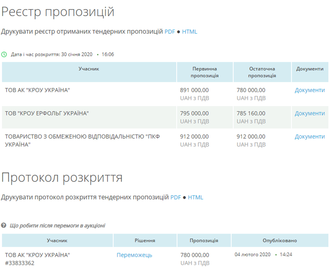Select the ТОВАРИСТВО З ОБМЕЖЕНОЮ ВІДПОВІДАЛЬНІСТЮ "ПКФ УКРАЇНА" name
Image resolution: width=330 pixels, height=277 pixels.
coord(82,140)
